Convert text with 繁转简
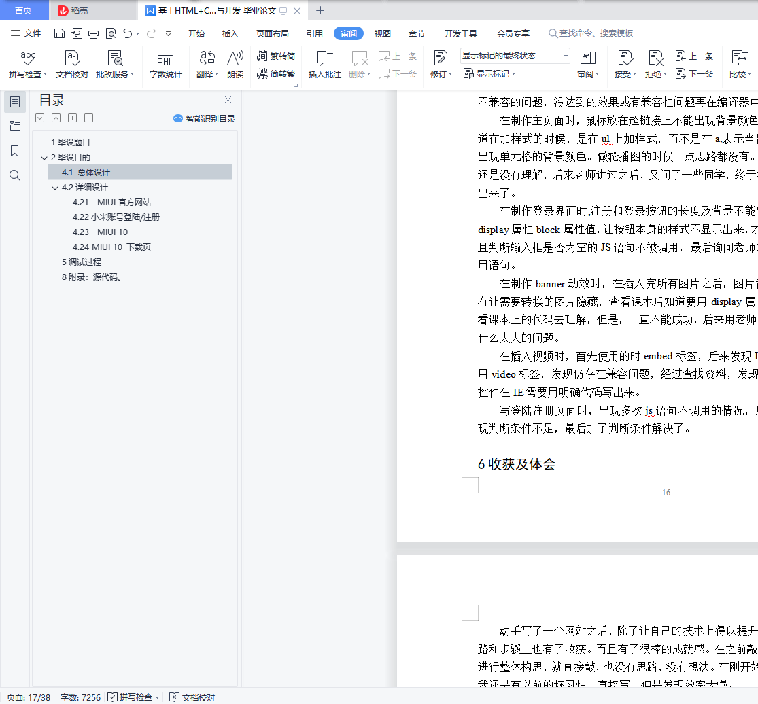 pyautogui.click(x=276, y=56)
